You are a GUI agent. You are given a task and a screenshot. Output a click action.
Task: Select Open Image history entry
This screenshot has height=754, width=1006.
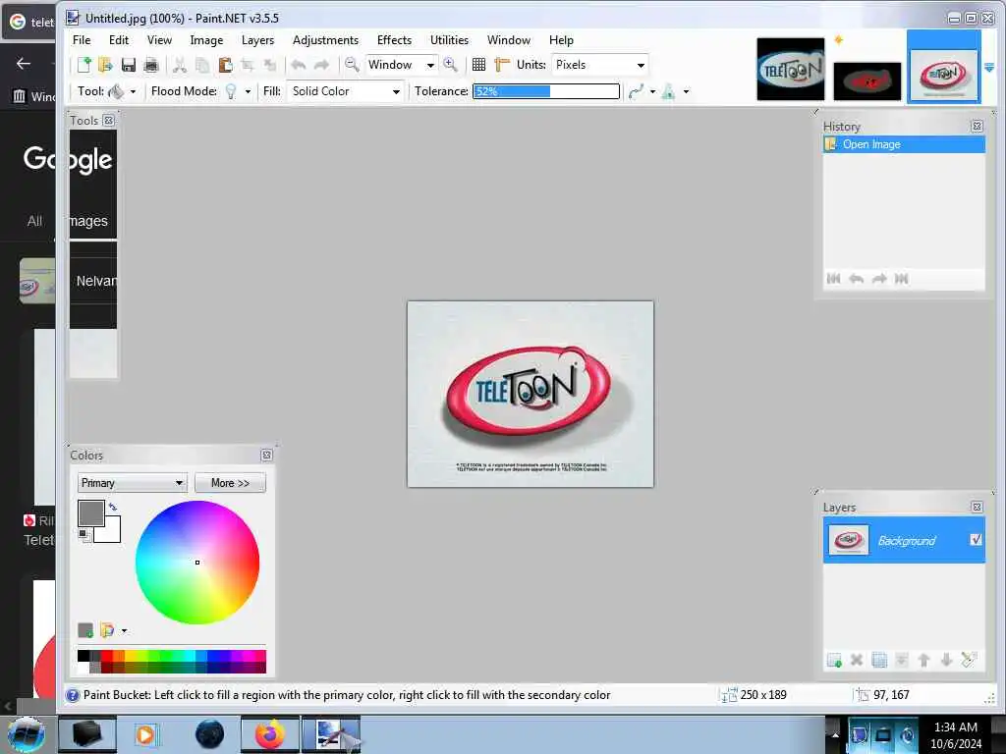pyautogui.click(x=904, y=144)
